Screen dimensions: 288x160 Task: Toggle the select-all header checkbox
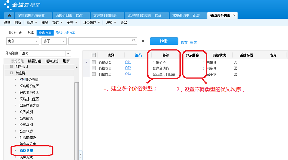[x=94, y=55]
